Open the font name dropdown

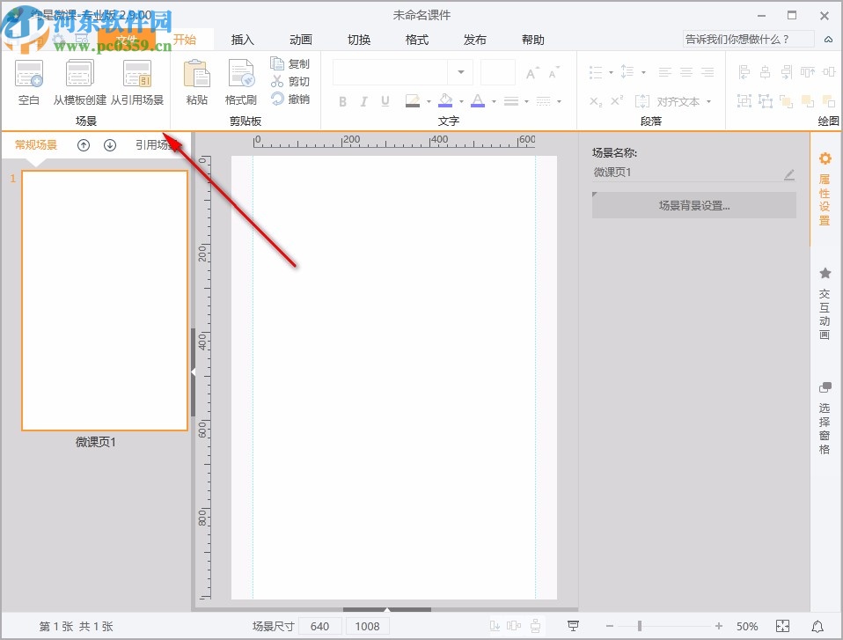coord(460,72)
